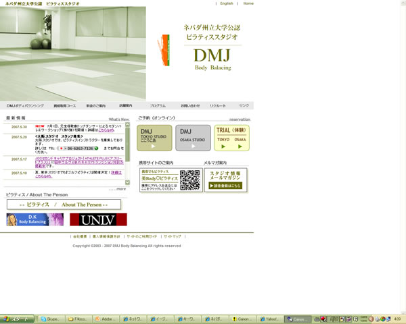The image size is (406, 324).
Task: Switch to the Skype taskbar button
Action: [x=51, y=319]
